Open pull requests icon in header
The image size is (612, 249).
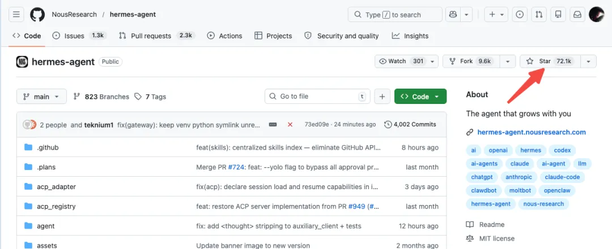539,15
